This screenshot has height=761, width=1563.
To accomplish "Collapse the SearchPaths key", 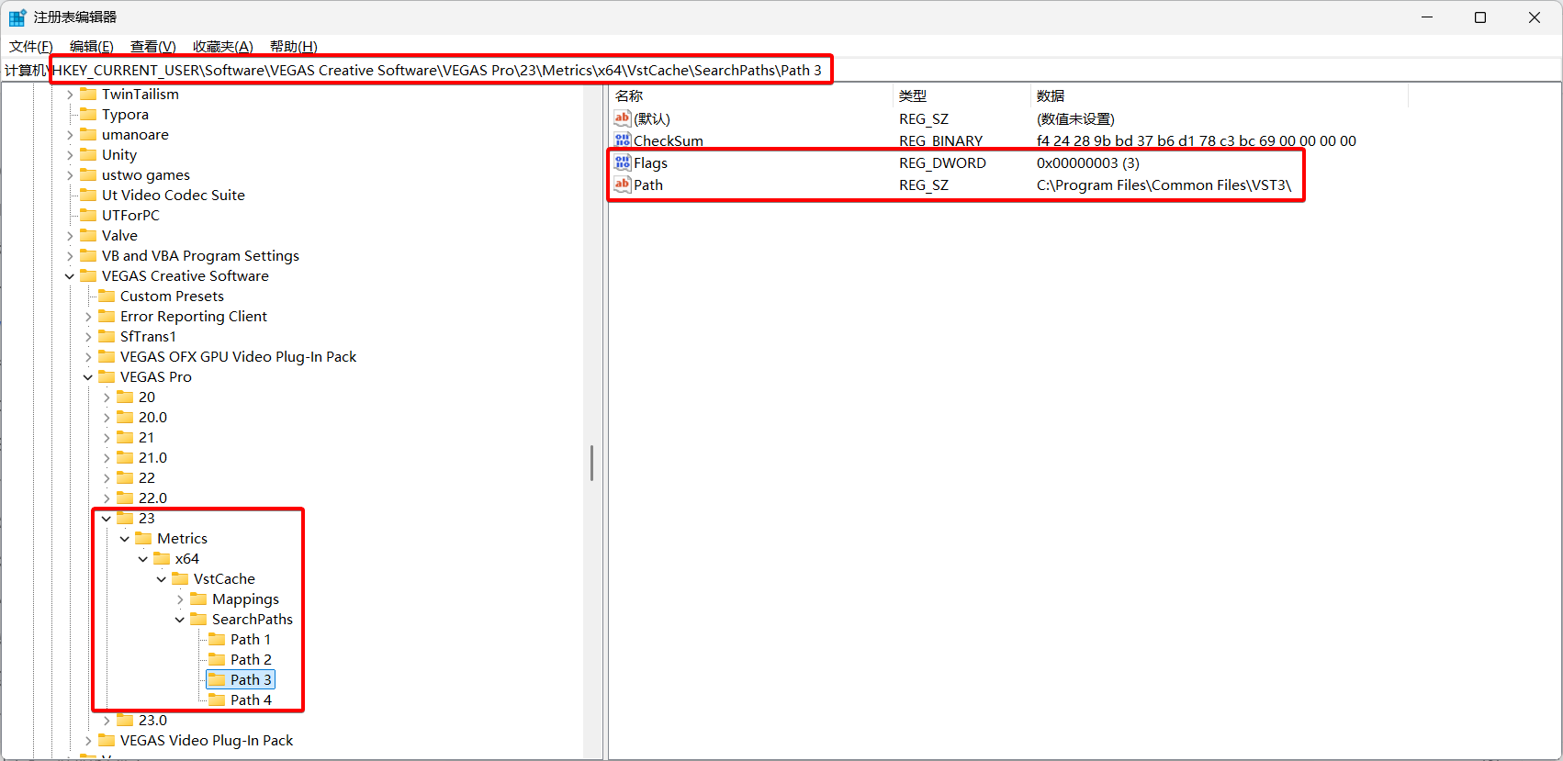I will 180,620.
